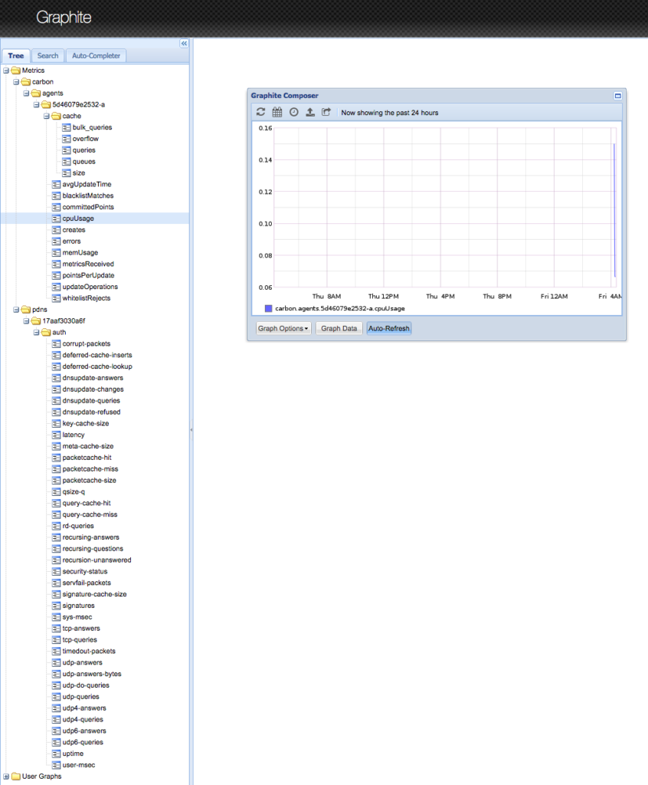The height and width of the screenshot is (785, 648).
Task: Click the share graph icon in Composer
Action: point(326,113)
